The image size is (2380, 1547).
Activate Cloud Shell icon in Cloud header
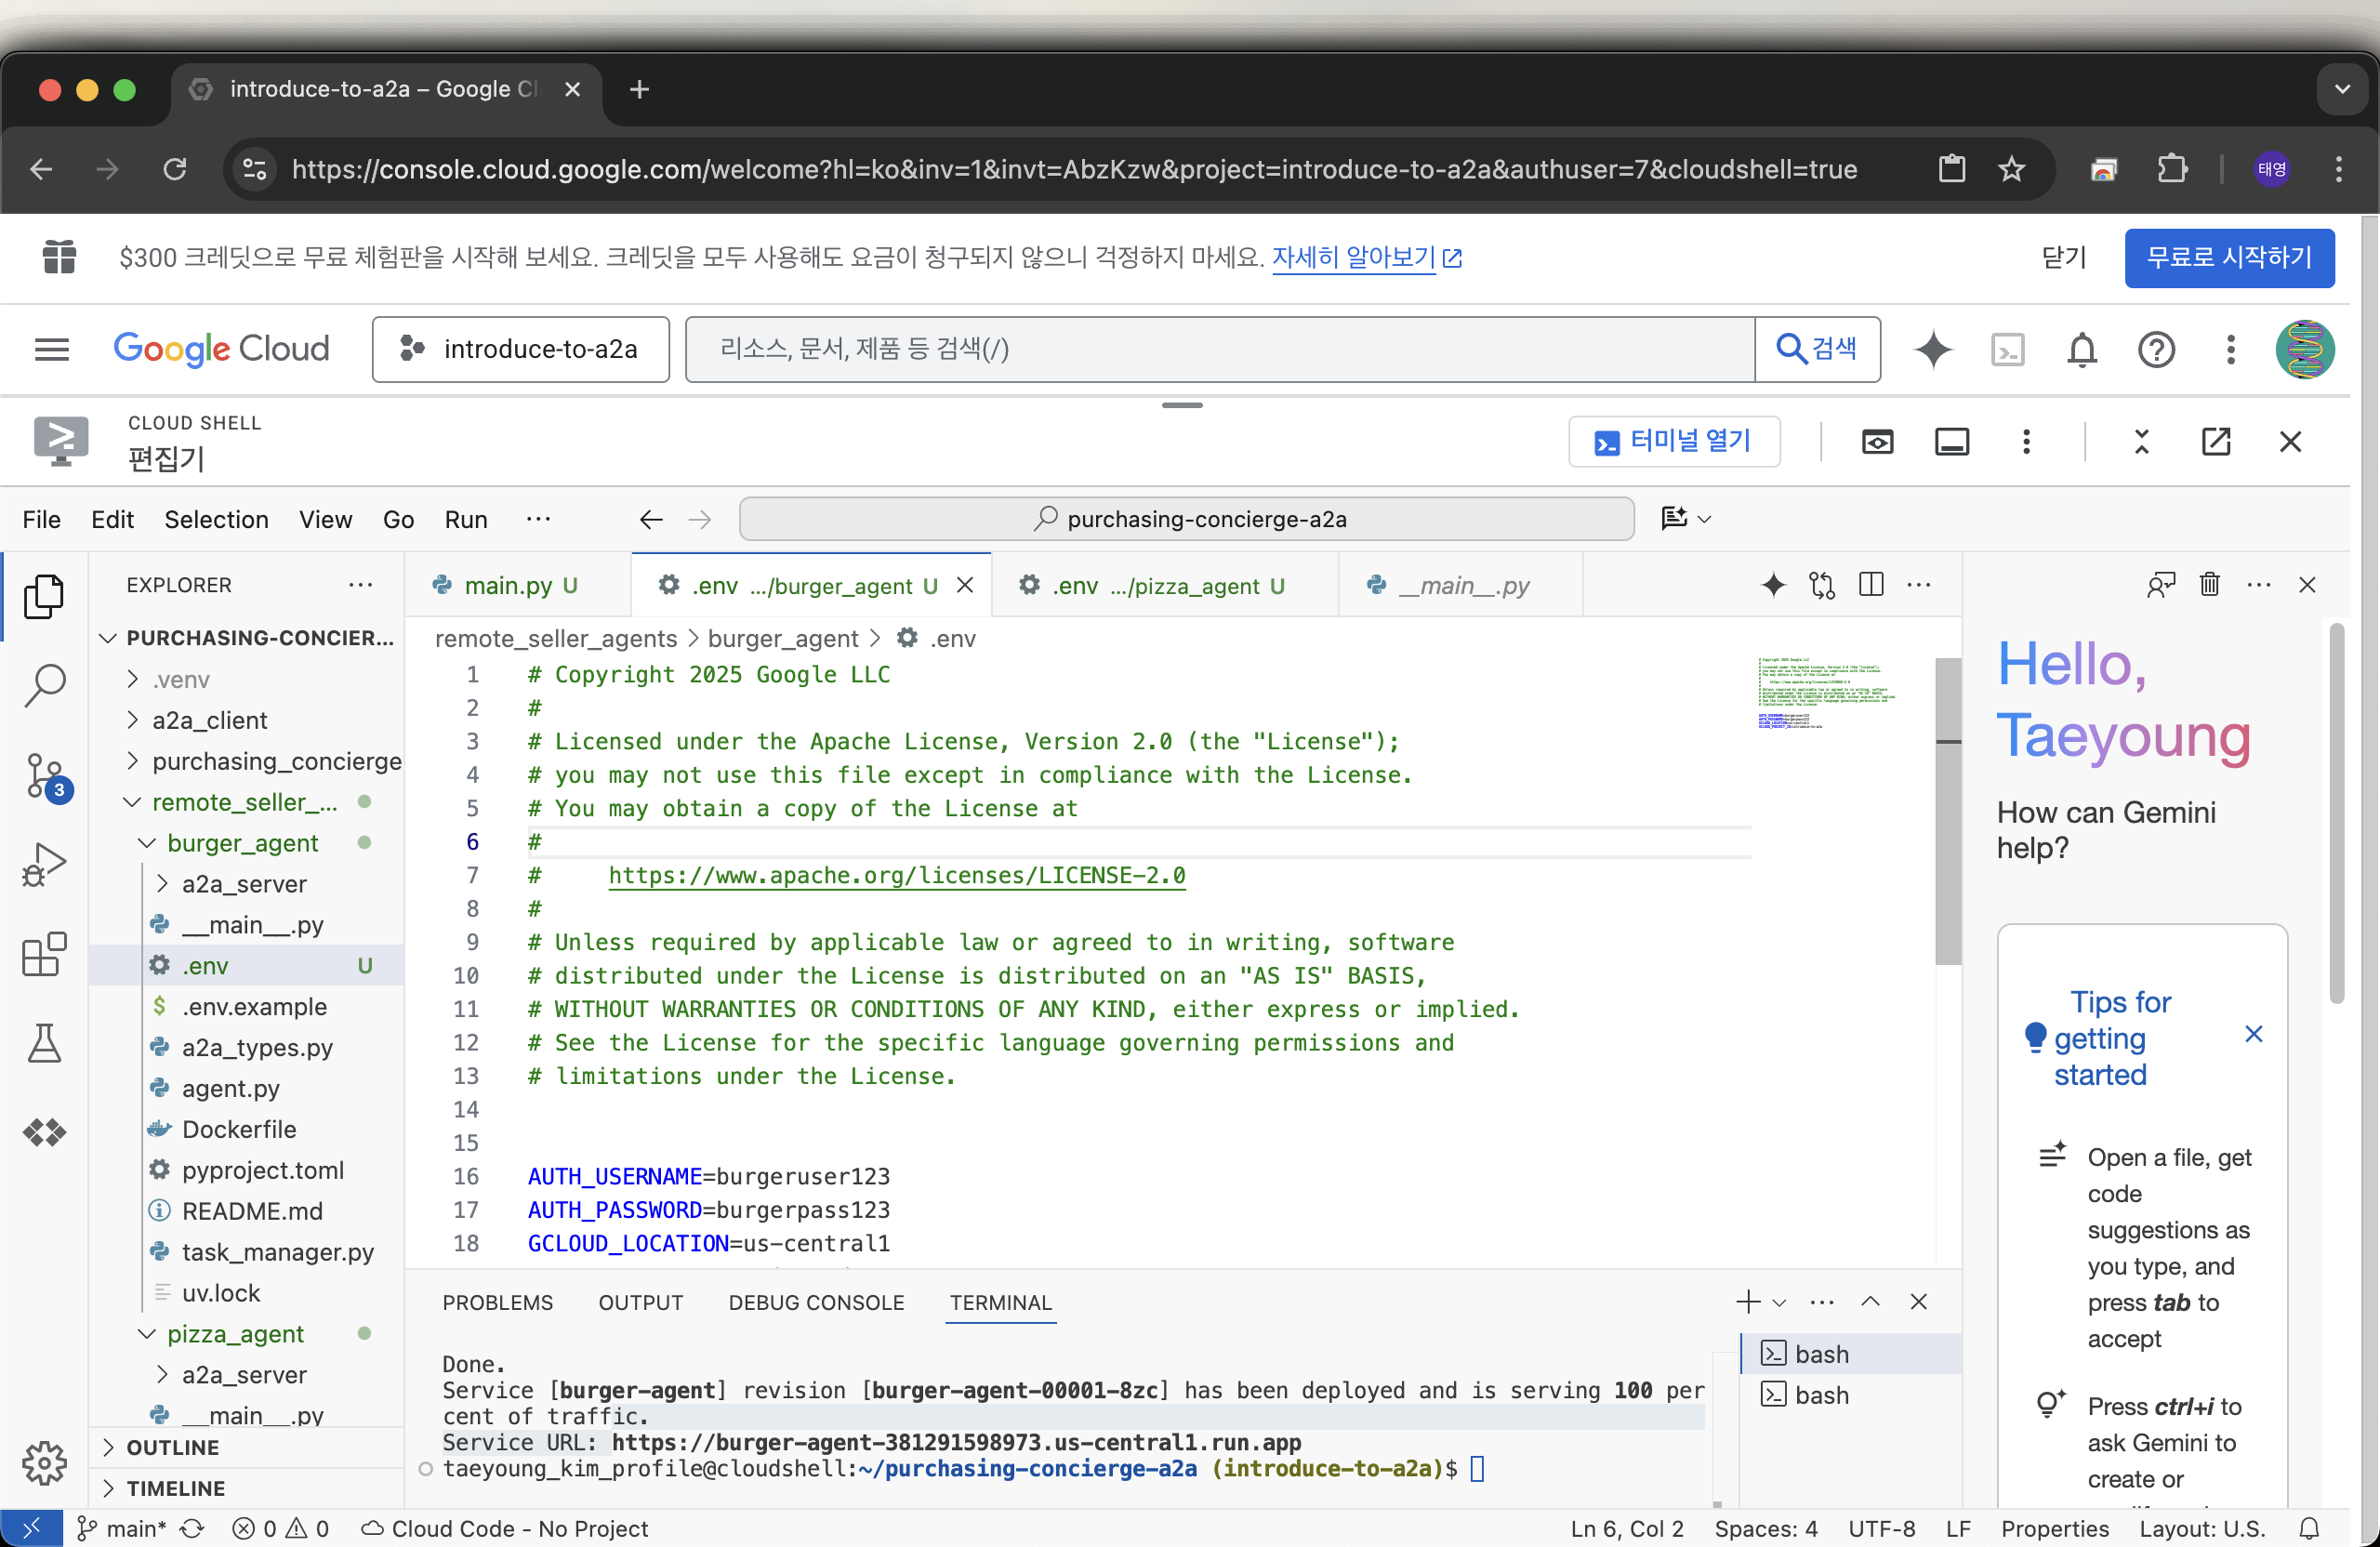2008,350
